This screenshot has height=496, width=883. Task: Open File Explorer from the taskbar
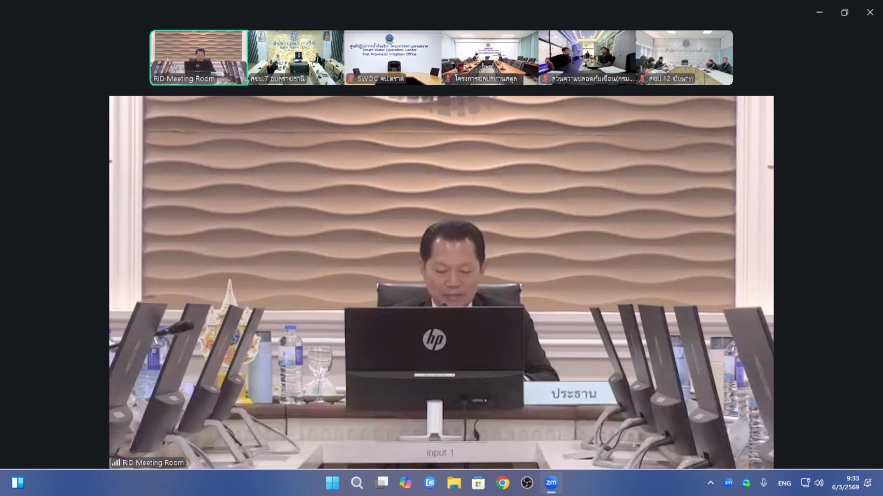click(454, 483)
